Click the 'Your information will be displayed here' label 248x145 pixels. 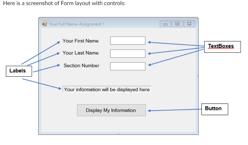[x=107, y=89]
